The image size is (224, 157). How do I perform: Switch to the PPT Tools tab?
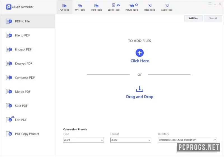(80, 7)
